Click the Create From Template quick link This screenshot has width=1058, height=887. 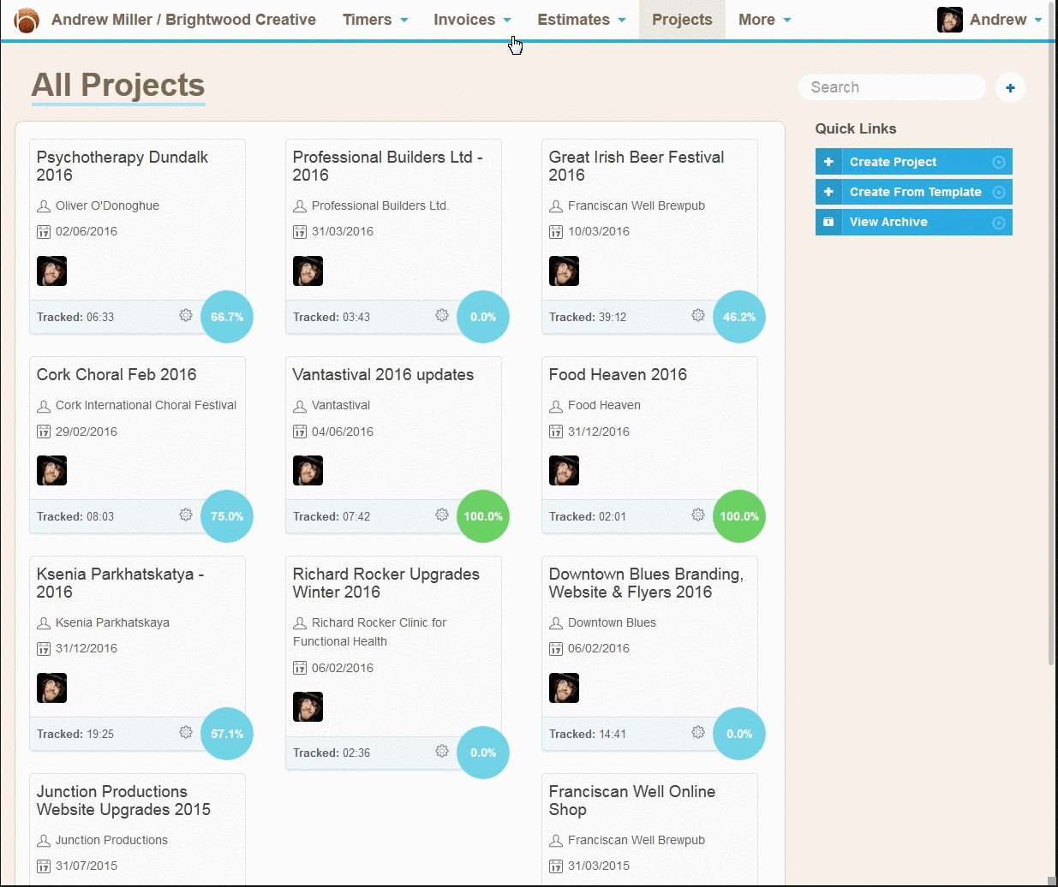click(x=914, y=192)
